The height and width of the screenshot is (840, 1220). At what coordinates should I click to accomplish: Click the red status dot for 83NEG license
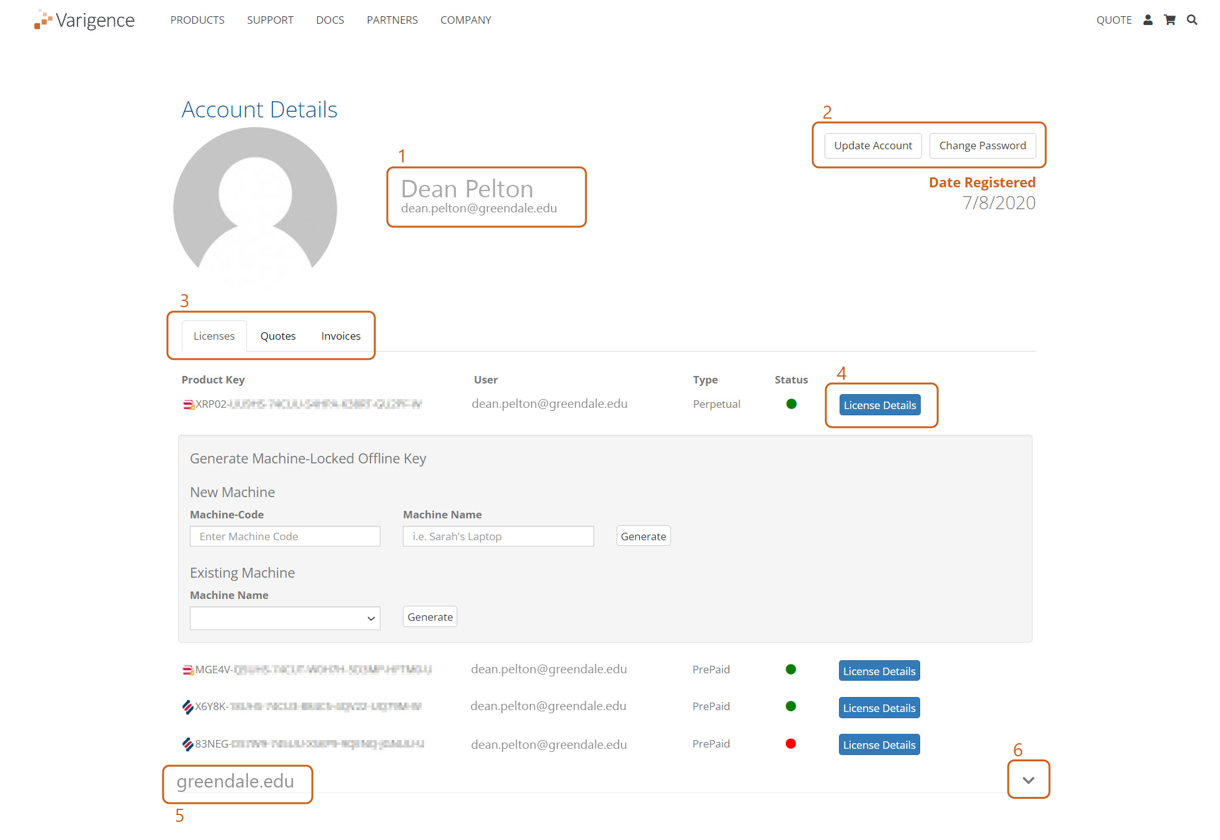tap(791, 743)
